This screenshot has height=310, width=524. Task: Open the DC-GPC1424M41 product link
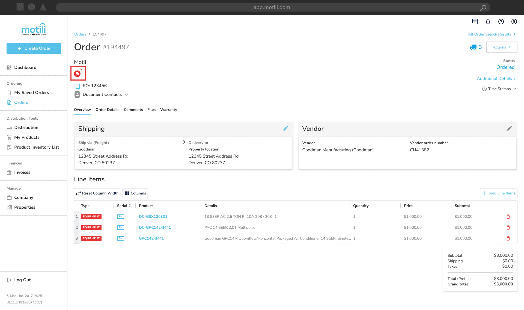(155, 228)
